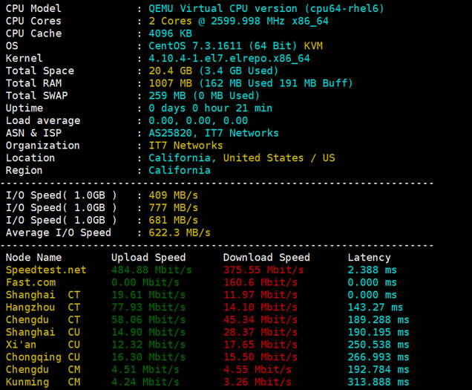Click the 'Hangzhou CT' node name
The width and height of the screenshot is (472, 390).
tap(43, 307)
